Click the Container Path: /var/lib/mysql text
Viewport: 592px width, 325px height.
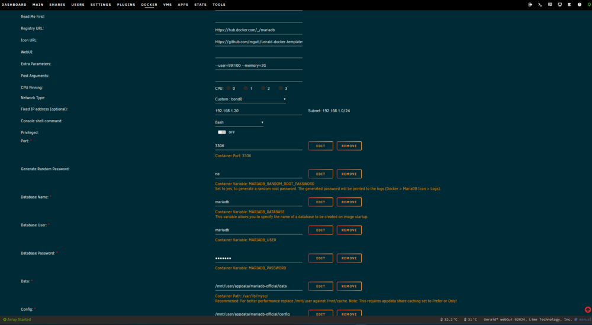pos(242,296)
